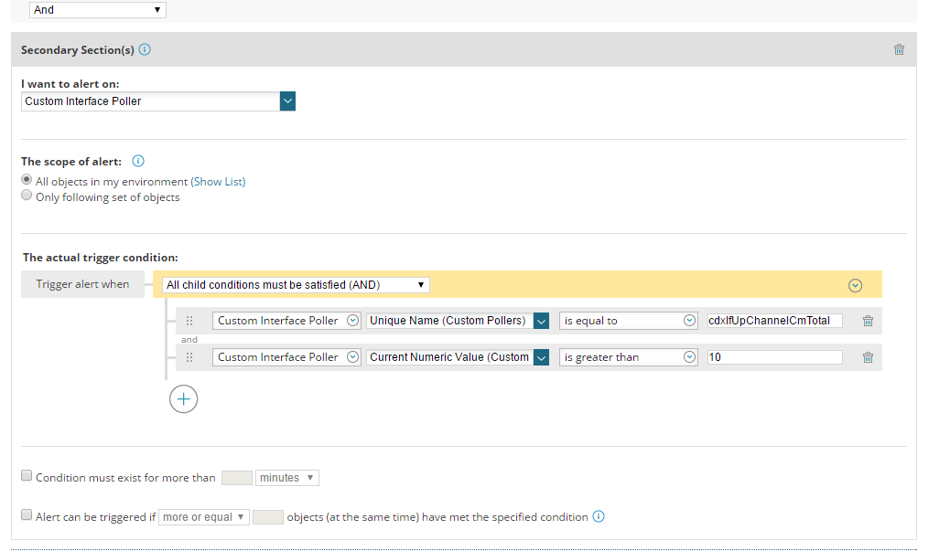This screenshot has height=551, width=950.
Task: Select Only following set of objects
Action: click(27, 196)
